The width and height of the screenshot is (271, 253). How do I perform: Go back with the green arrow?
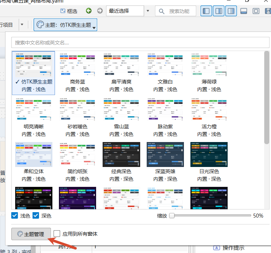89,11
